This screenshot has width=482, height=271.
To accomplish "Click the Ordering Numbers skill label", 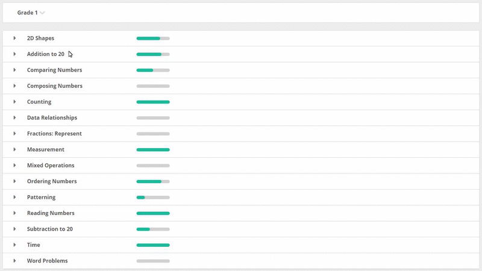I will [x=52, y=181].
